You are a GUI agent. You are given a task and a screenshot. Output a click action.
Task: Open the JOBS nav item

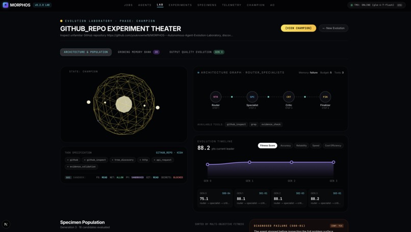[x=129, y=5]
